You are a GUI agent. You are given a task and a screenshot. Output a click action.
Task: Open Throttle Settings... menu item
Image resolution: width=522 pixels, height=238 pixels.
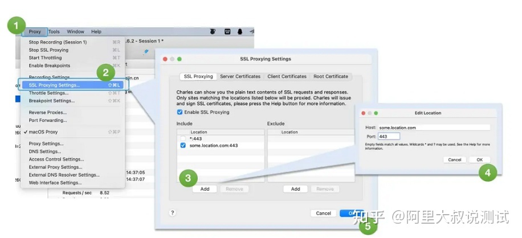72,93
